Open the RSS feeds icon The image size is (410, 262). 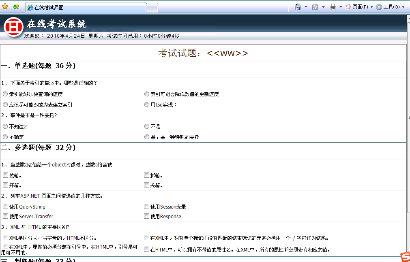click(315, 7)
